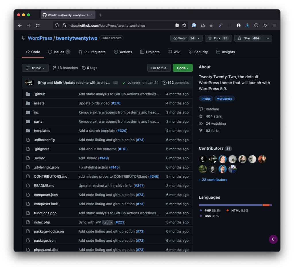The height and width of the screenshot is (270, 294).
Task: Click the browser back arrow
Action: 20,26
